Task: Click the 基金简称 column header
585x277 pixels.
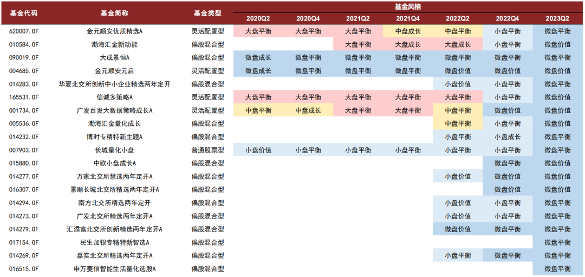Action: coord(114,13)
